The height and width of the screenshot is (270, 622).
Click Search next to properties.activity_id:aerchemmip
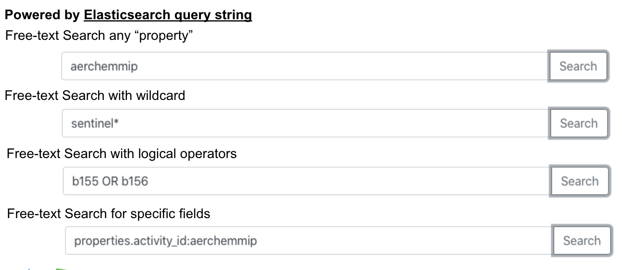coord(582,241)
